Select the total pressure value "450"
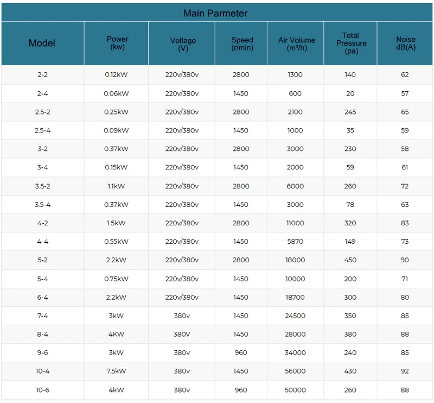 pos(350,260)
